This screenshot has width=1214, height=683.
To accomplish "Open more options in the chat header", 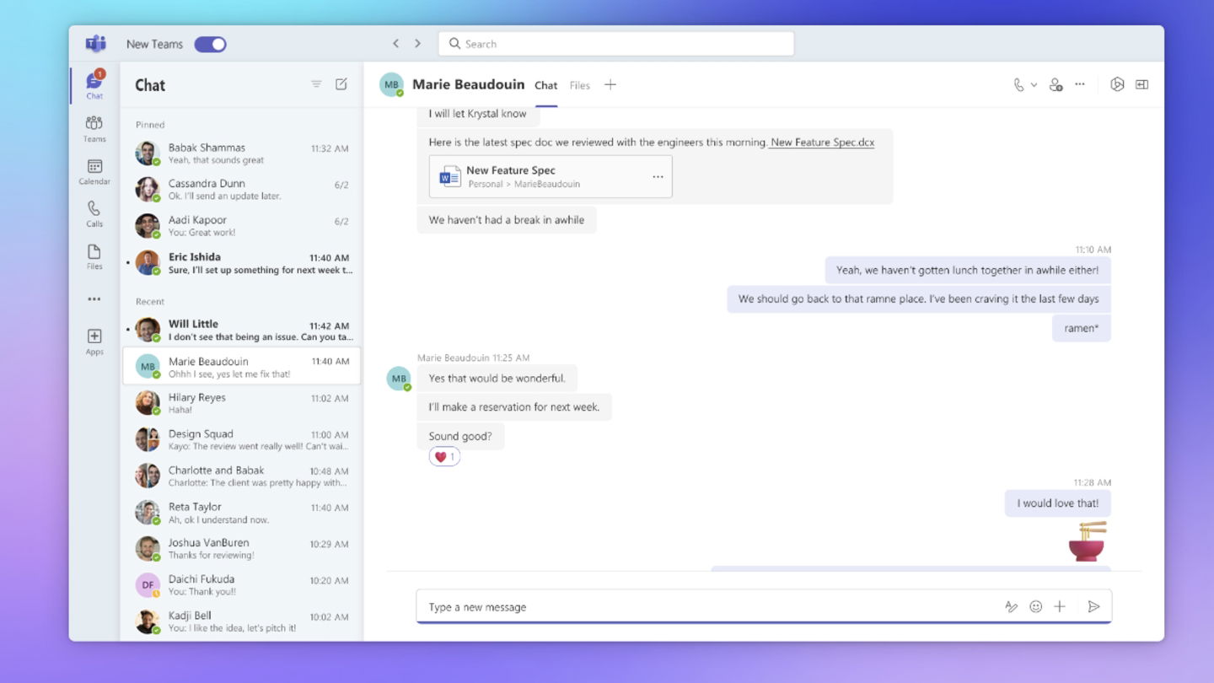I will coord(1080,84).
